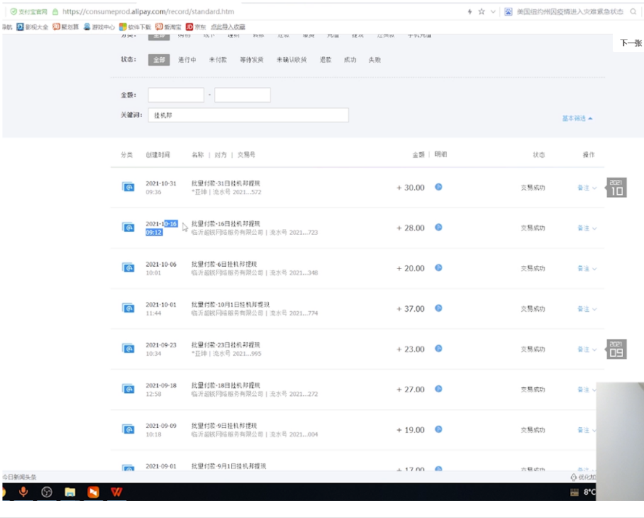This screenshot has height=518, width=644.
Task: Click the lightning speed-mode icon in address bar
Action: coord(470,11)
